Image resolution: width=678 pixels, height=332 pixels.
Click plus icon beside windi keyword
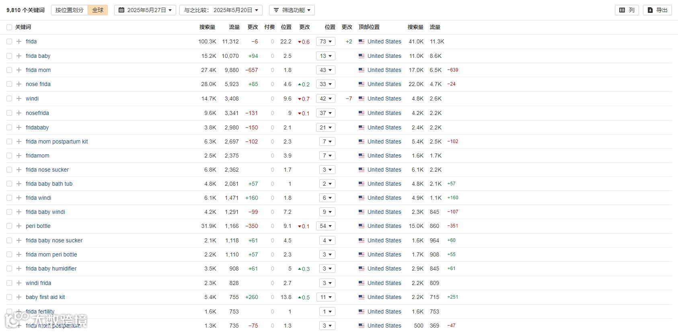coord(19,98)
